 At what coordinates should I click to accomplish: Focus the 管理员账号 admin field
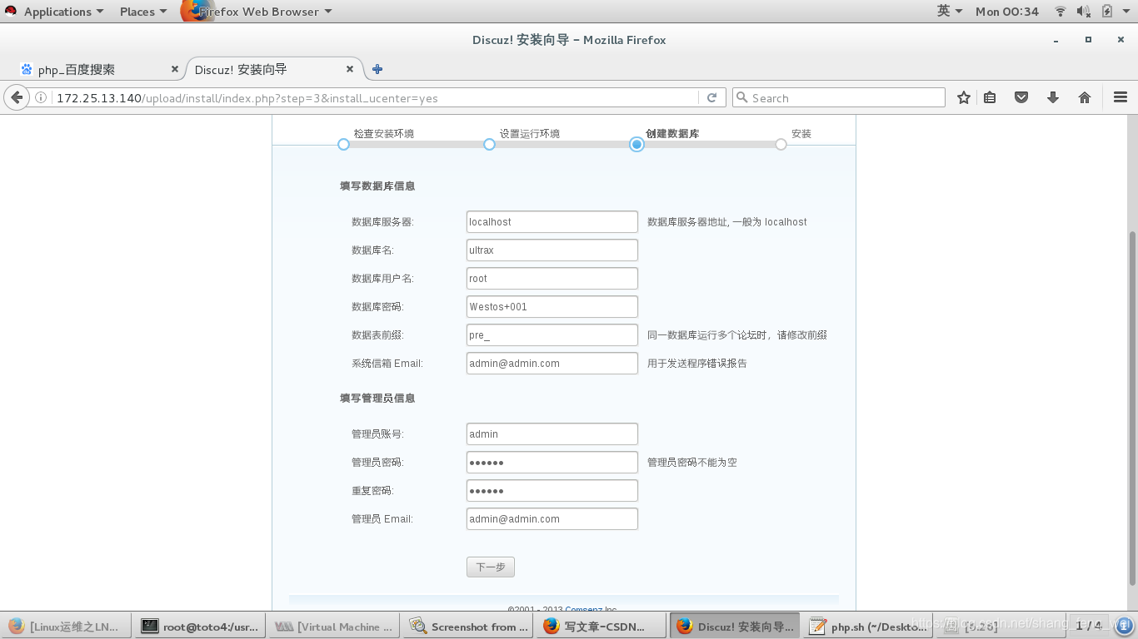(552, 434)
